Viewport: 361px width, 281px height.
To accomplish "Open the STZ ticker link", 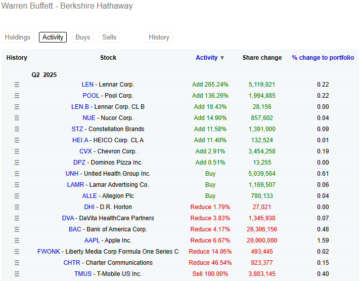I will [x=77, y=129].
